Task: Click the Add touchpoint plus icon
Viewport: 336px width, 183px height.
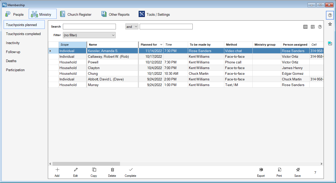Action: point(57,170)
